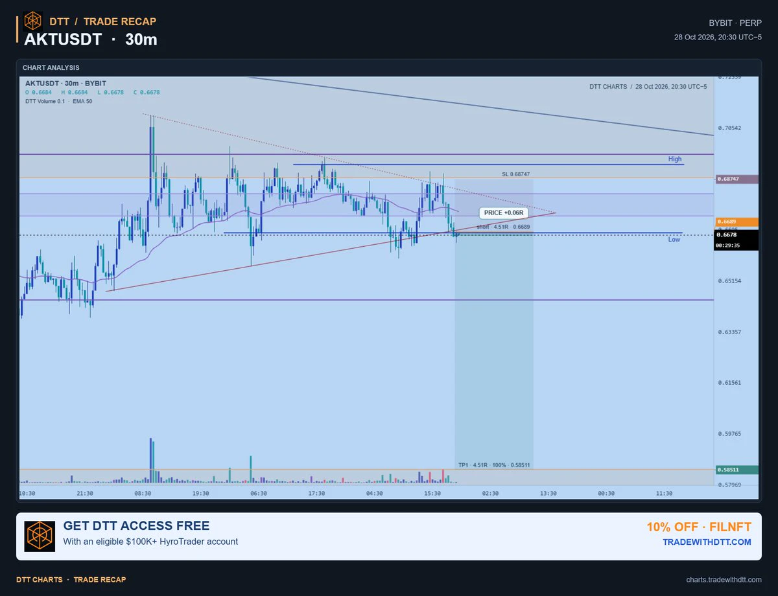Open the charts.tradewithdtt.com footer link
778x596 pixels.
click(x=724, y=580)
